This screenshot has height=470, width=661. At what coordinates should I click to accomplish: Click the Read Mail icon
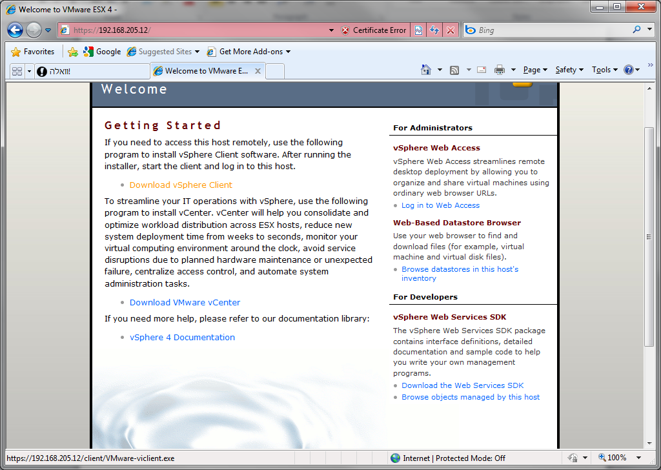(x=482, y=70)
